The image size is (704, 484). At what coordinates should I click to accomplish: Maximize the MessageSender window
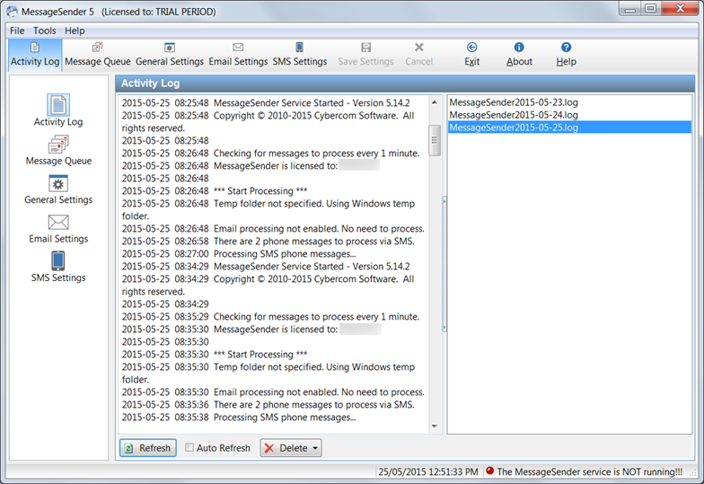(650, 9)
